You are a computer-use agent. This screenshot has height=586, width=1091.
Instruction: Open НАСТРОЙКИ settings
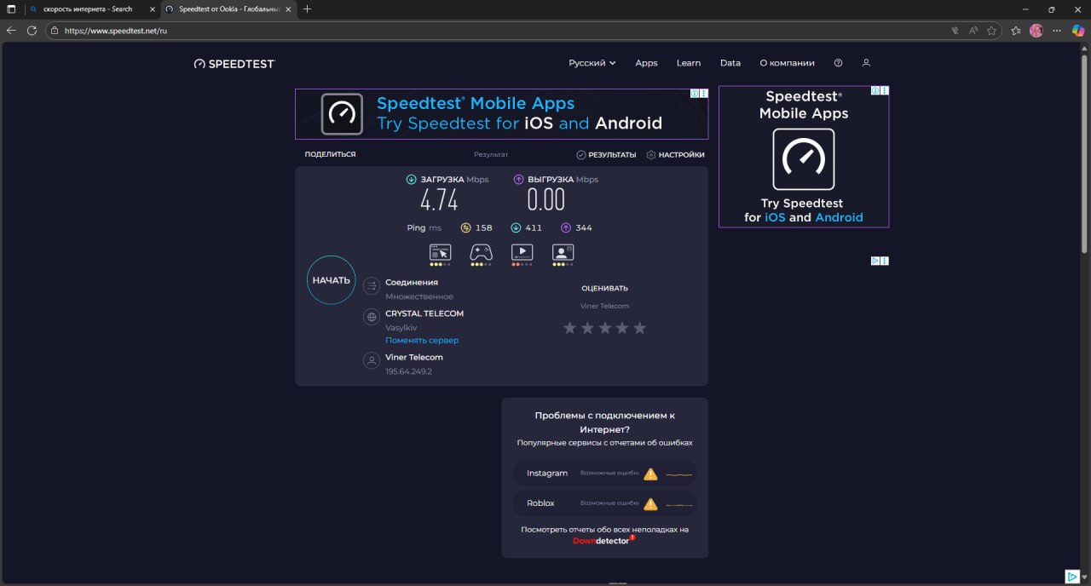click(x=676, y=155)
